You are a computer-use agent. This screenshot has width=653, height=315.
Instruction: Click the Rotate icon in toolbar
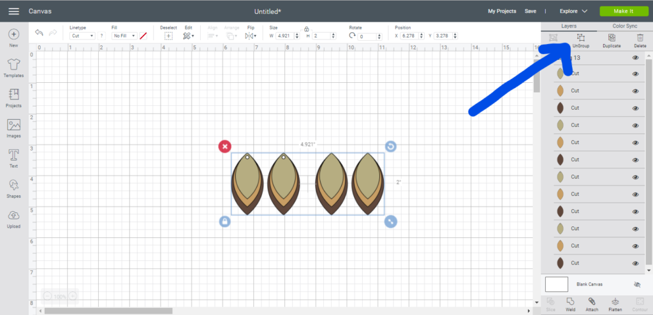coord(352,36)
